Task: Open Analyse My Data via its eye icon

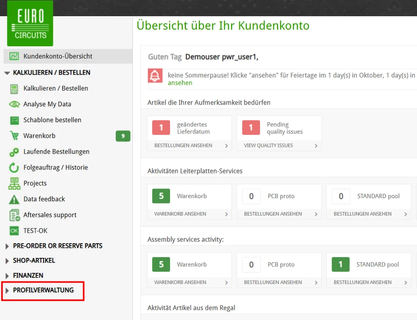Action: pos(13,104)
